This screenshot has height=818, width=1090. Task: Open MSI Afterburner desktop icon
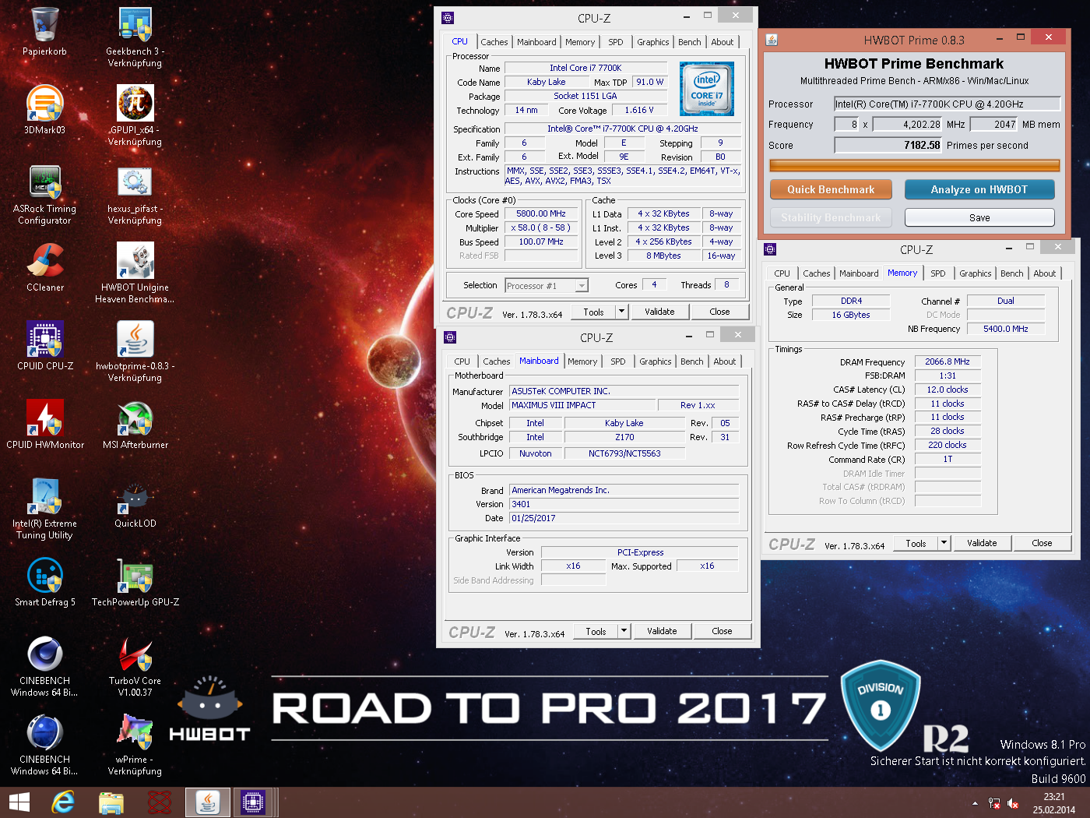135,418
